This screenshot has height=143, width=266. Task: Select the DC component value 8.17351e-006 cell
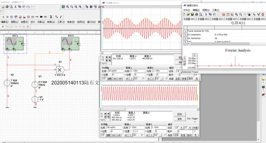click(228, 35)
